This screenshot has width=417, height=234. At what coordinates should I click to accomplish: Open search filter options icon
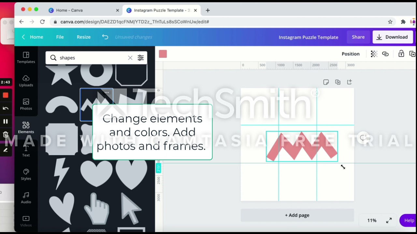140,58
